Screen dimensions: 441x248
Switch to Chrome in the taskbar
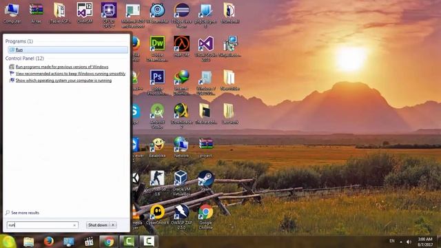point(109,242)
